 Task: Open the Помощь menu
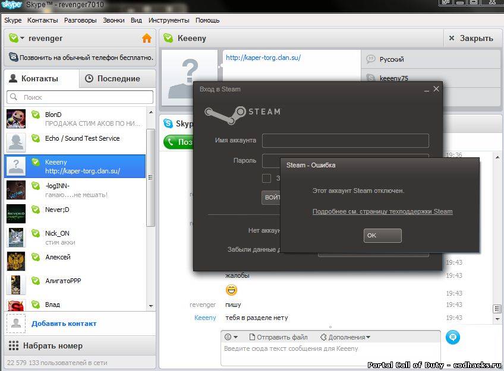click(x=207, y=20)
